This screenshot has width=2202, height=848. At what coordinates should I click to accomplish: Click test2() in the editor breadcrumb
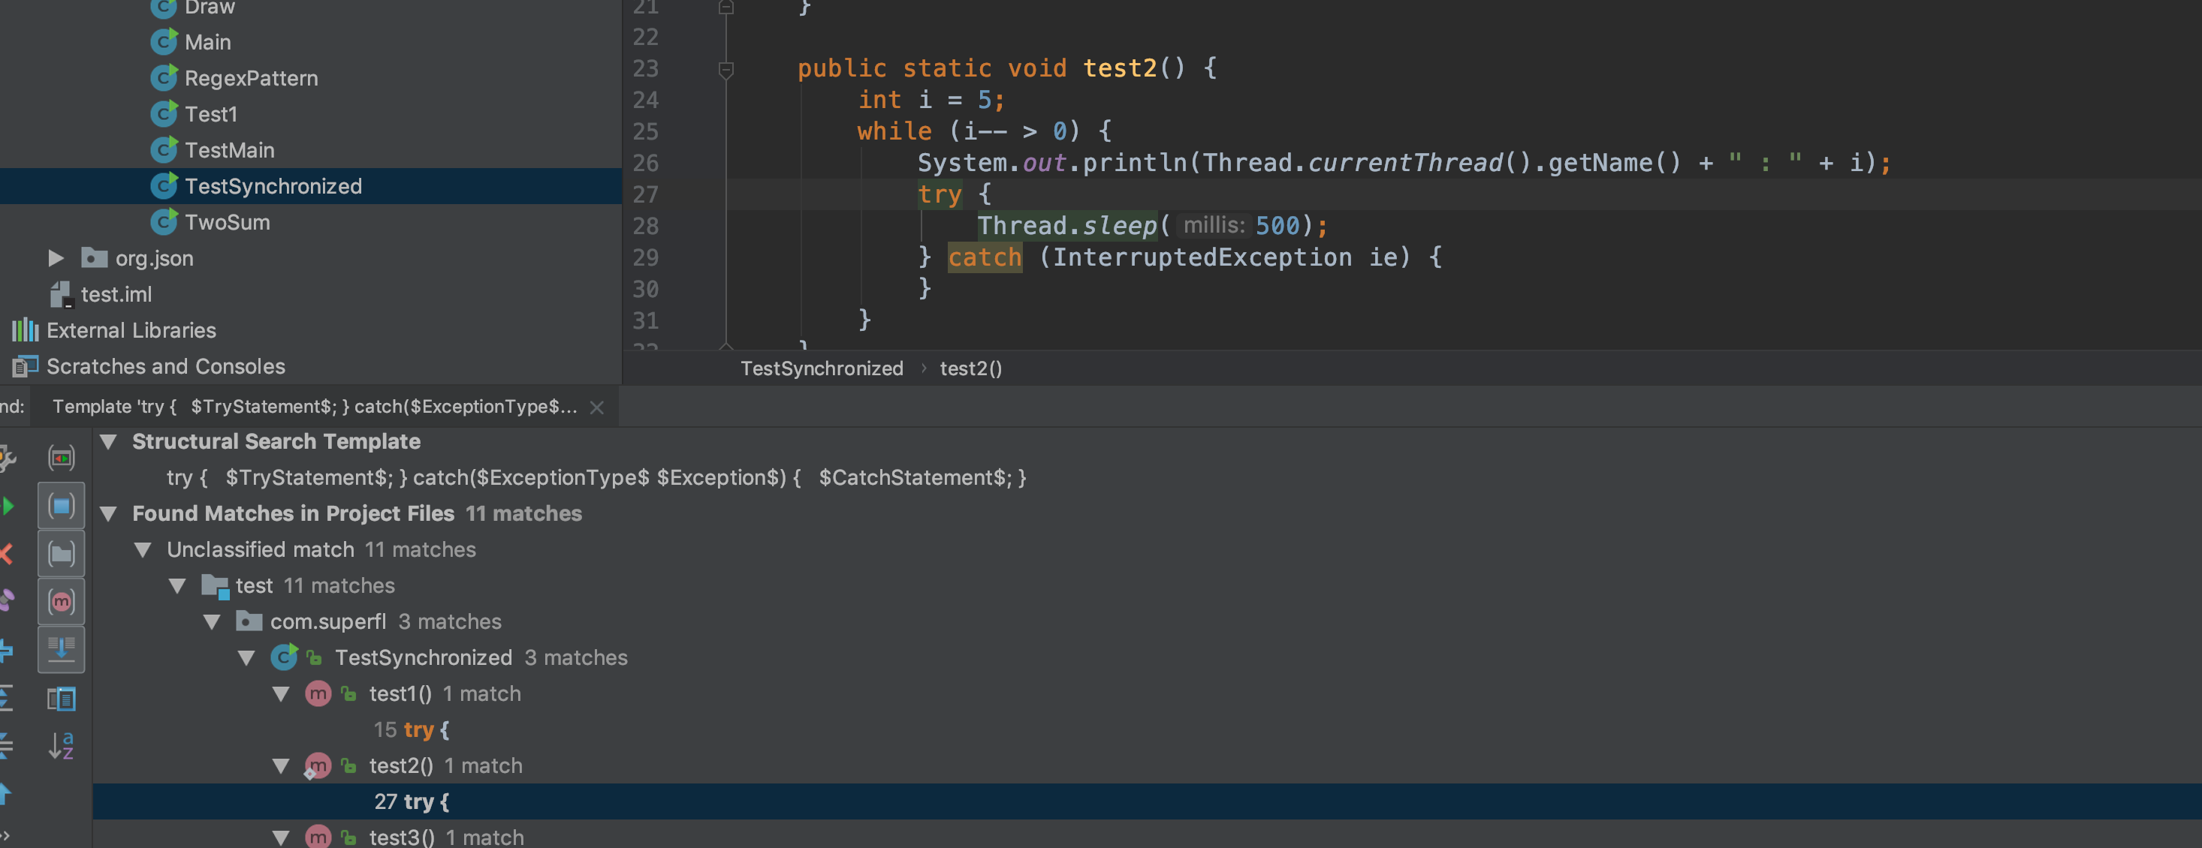click(x=970, y=368)
